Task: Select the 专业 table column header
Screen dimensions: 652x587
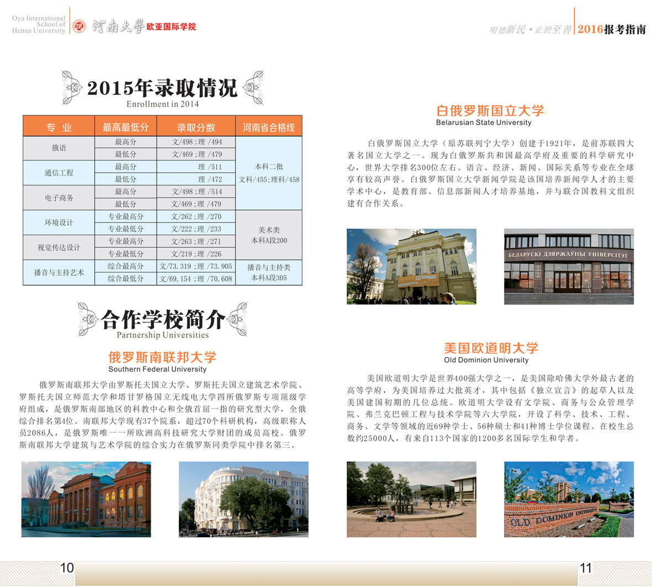Action: [59, 127]
